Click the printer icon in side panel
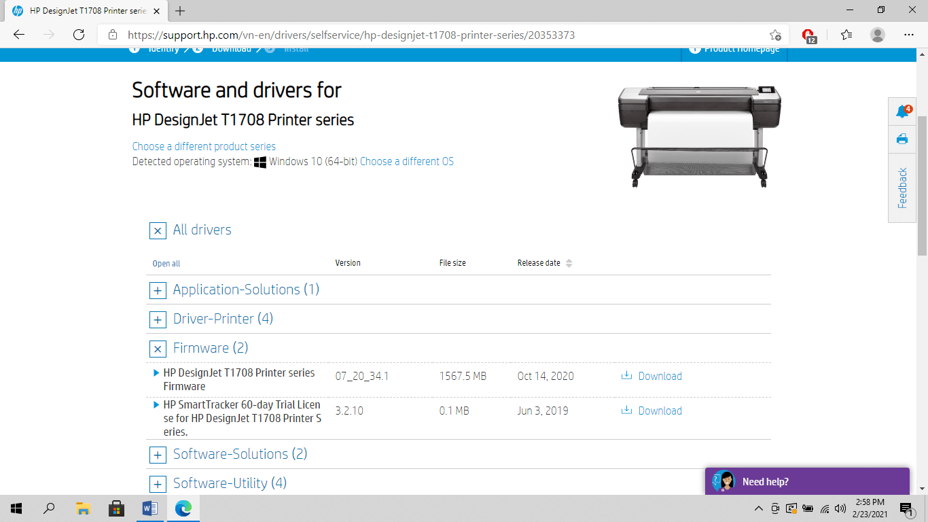Screen dimensions: 928x522 902,139
